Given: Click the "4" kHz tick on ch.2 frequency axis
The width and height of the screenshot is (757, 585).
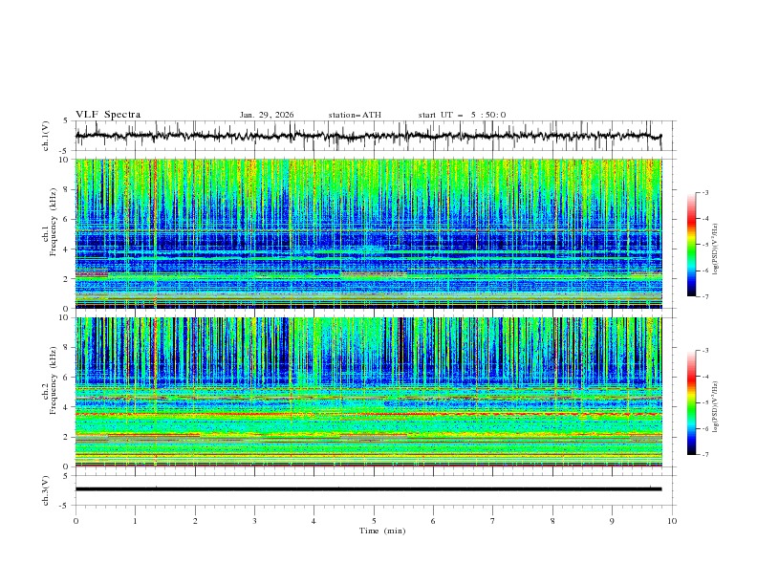Looking at the screenshot, I should [68, 407].
